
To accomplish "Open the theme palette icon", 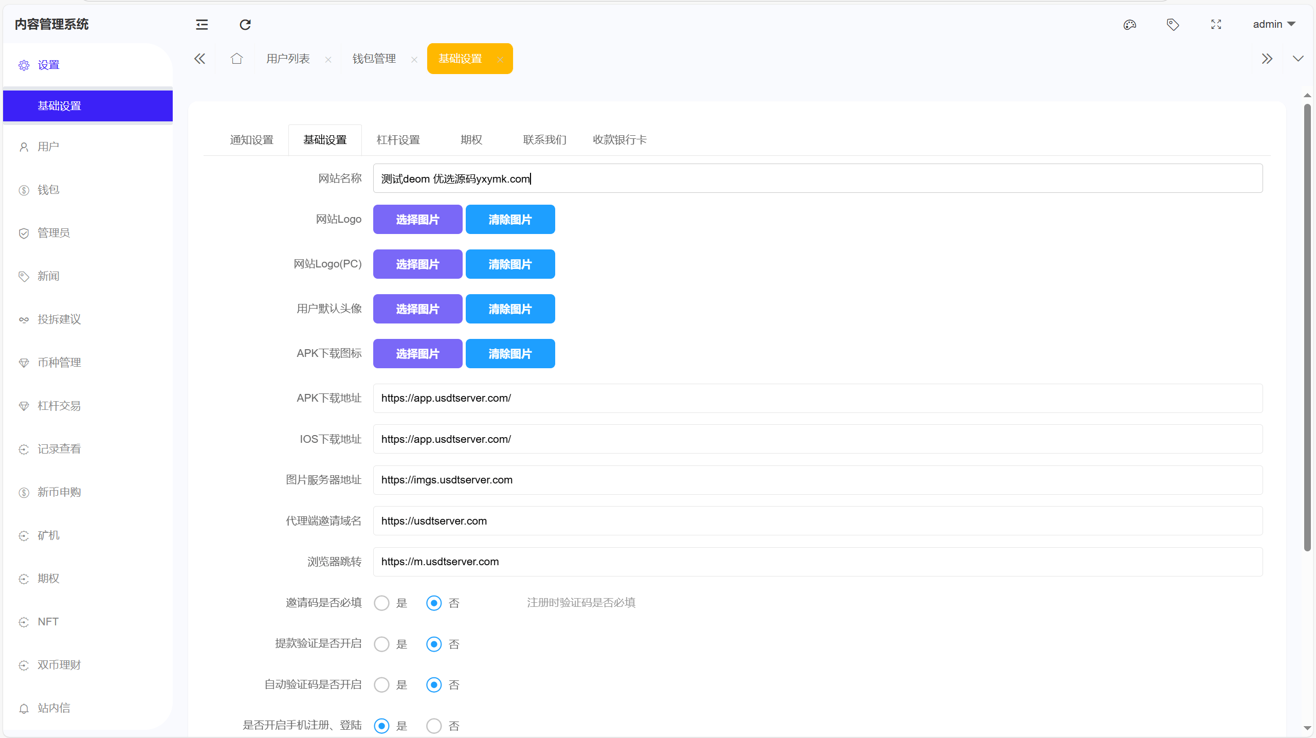I will click(1129, 25).
